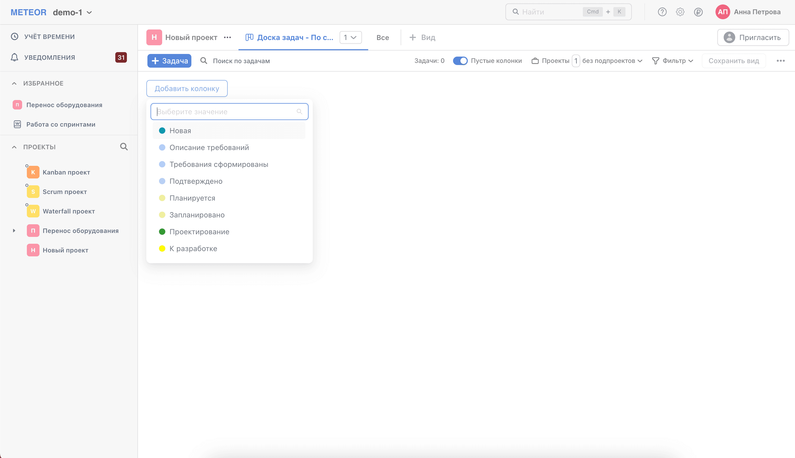Screen dimensions: 795x458
Task: Open time tracking clock icon
Action: [x=14, y=37]
